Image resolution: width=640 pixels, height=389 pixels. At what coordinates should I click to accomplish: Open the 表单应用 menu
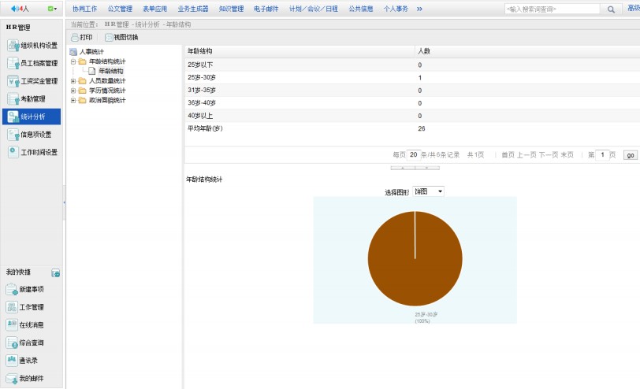click(x=154, y=9)
